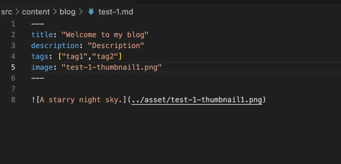
Task: Select the test-1.md breadcrumb item
Action: (115, 12)
